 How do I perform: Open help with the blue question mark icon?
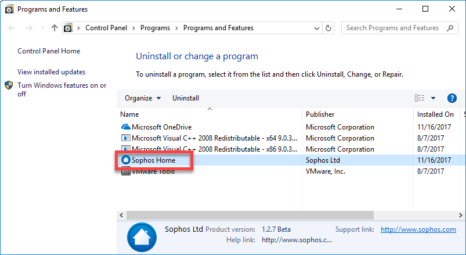[x=451, y=98]
